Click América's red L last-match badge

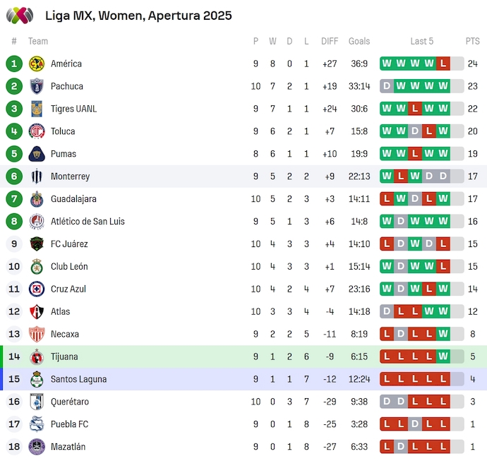tap(443, 64)
